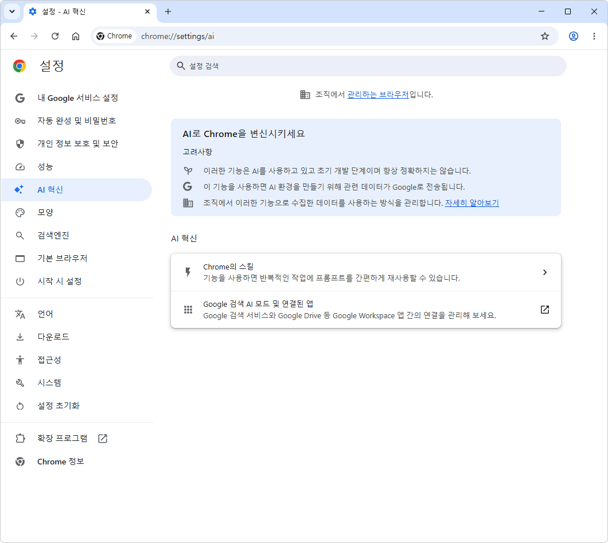Click the translate icon for 언어

tap(20, 314)
